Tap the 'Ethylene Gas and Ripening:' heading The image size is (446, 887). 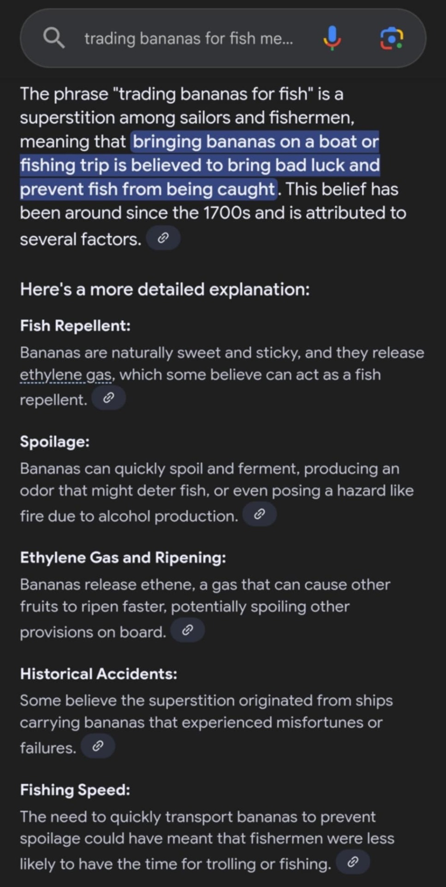123,558
